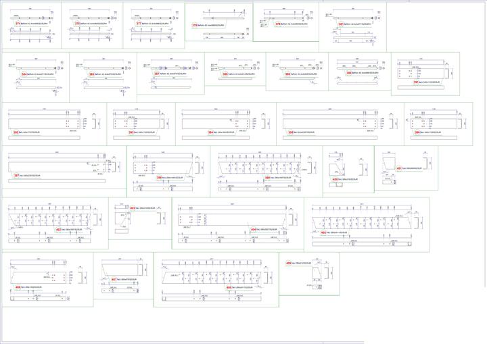Pick the part mark 378 label
Image resolution: width=487 pixels, height=344 pixels.
coord(194,26)
